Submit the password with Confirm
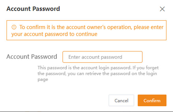 152,100
